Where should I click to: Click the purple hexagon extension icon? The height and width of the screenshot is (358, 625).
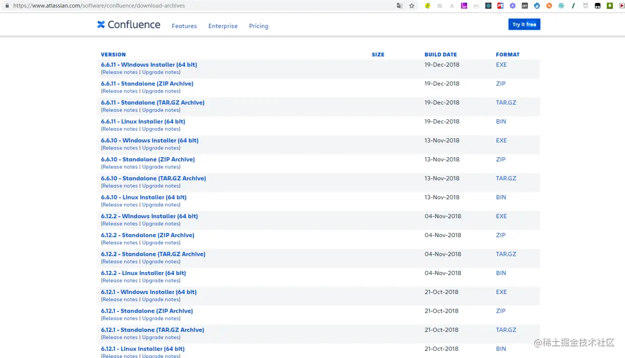[x=513, y=6]
